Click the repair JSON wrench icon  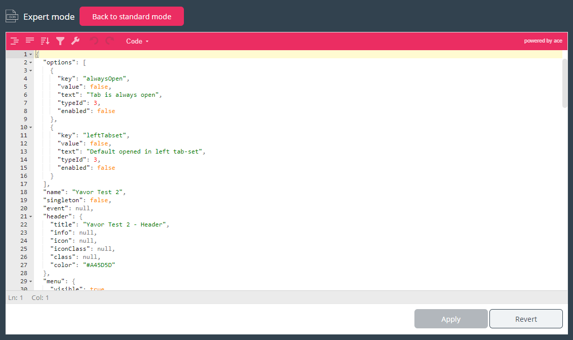[x=75, y=41]
